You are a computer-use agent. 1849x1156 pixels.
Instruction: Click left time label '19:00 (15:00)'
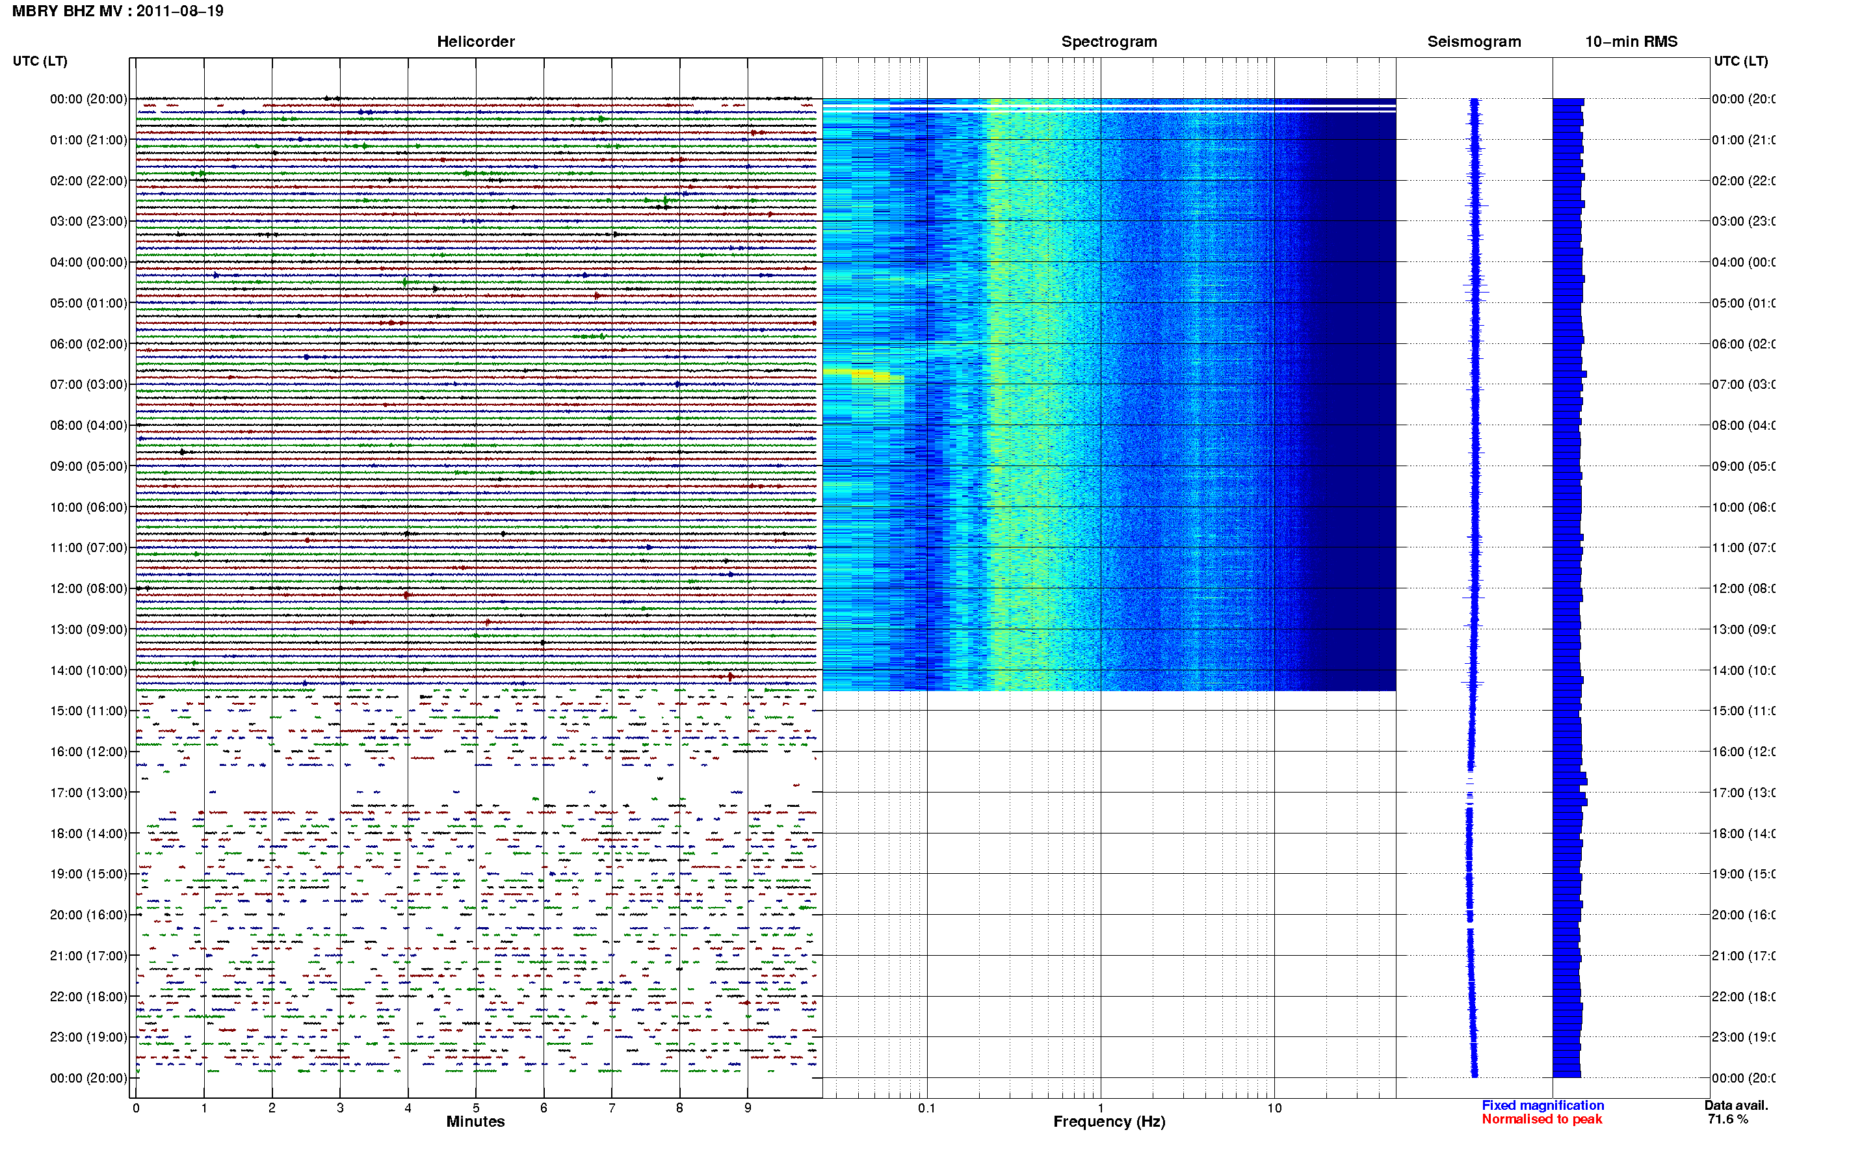[88, 874]
